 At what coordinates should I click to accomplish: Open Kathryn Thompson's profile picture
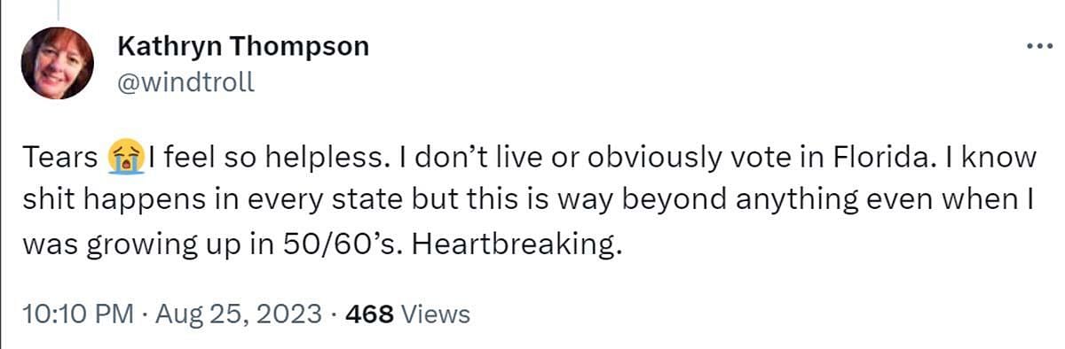click(57, 63)
